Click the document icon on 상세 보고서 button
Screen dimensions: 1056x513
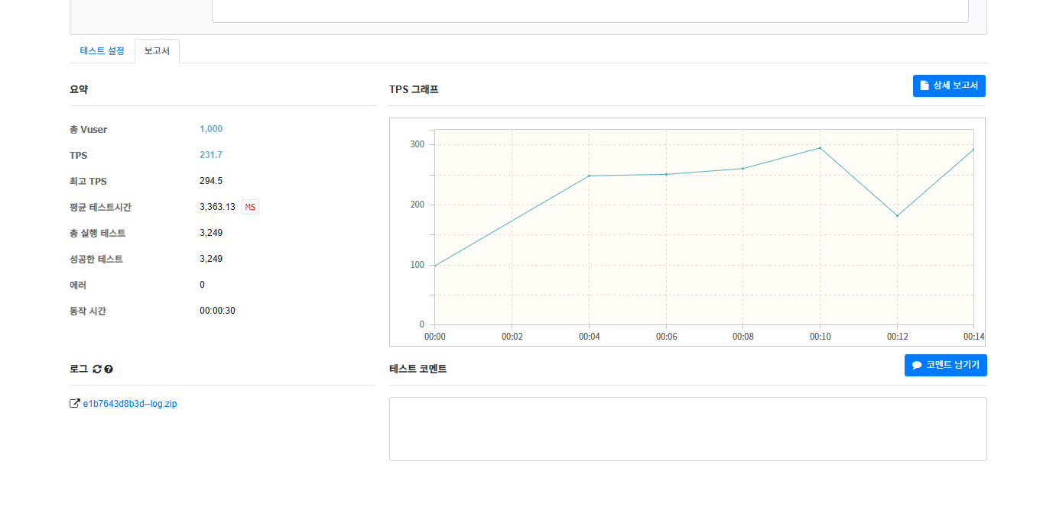924,85
